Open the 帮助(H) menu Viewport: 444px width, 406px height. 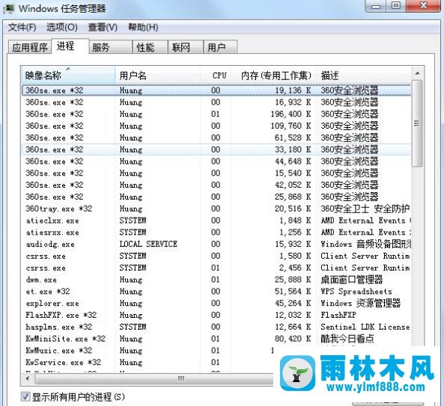coord(143,28)
